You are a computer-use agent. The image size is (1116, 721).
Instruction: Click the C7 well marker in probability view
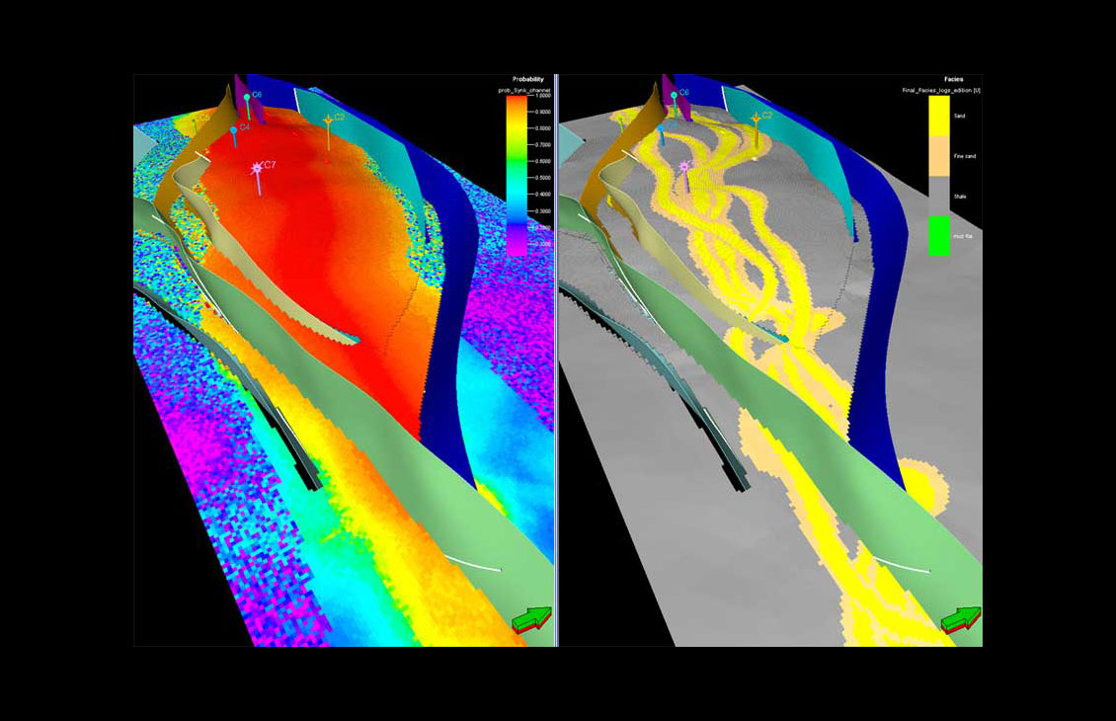tap(260, 169)
